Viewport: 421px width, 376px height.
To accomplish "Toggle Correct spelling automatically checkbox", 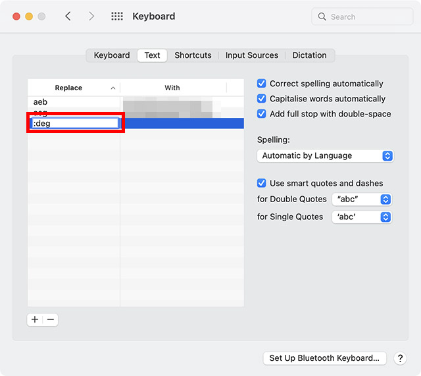I will [x=262, y=84].
